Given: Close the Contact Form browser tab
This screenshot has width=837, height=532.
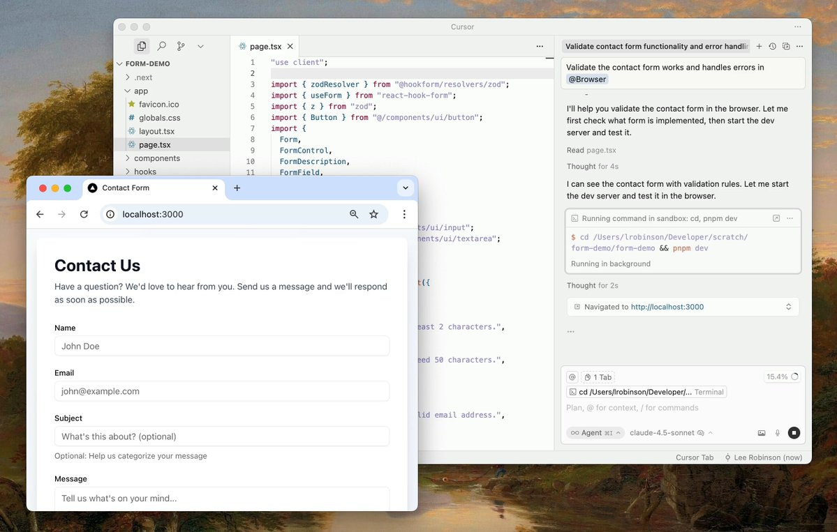Looking at the screenshot, I should pyautogui.click(x=215, y=188).
